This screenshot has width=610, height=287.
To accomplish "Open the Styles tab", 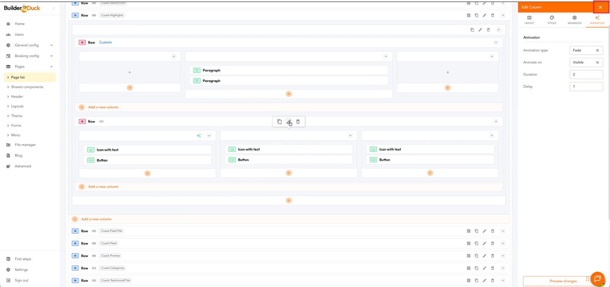I will (552, 20).
